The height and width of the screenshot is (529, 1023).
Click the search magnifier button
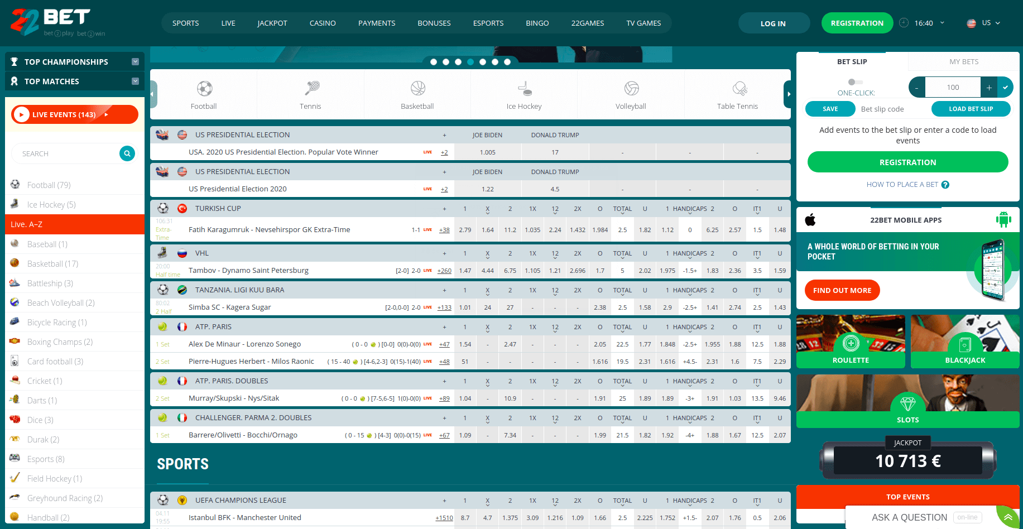127,153
